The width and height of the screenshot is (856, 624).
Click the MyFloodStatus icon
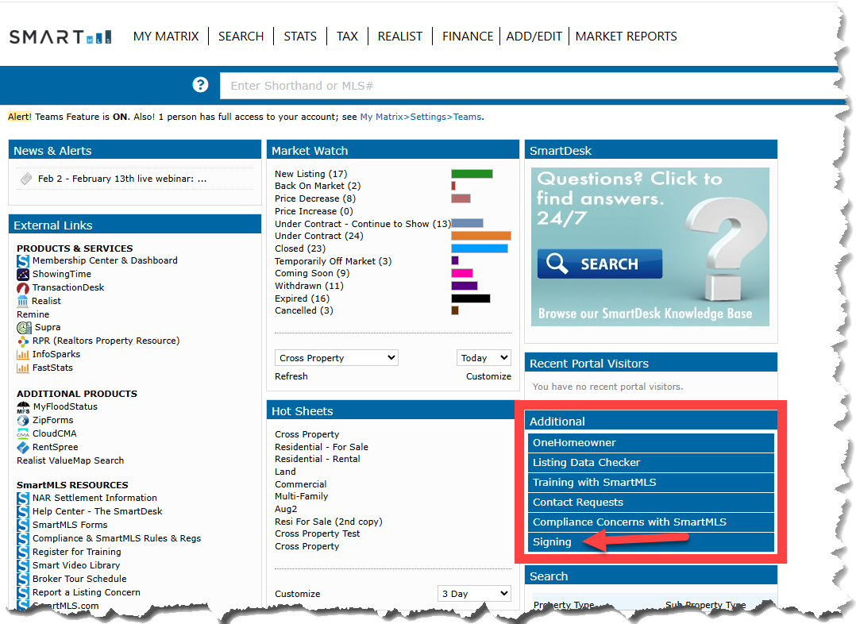pos(23,406)
